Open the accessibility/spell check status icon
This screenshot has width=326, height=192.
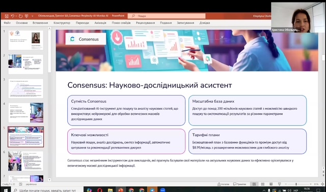pyautogui.click(x=20, y=184)
